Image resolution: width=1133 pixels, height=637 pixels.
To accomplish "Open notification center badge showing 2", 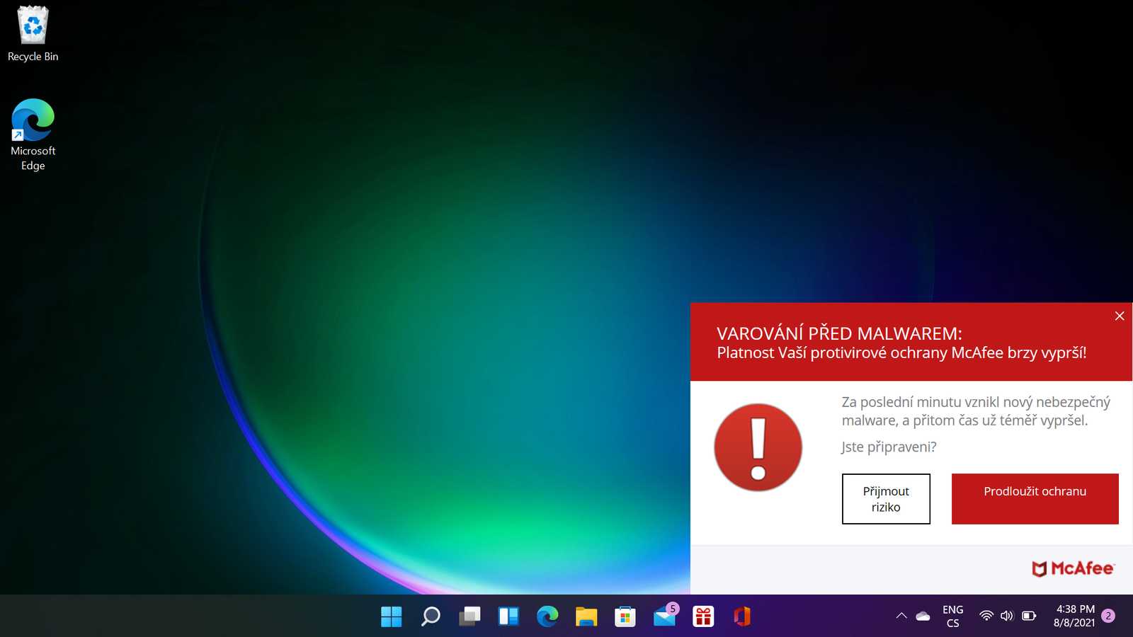I will click(x=1108, y=616).
